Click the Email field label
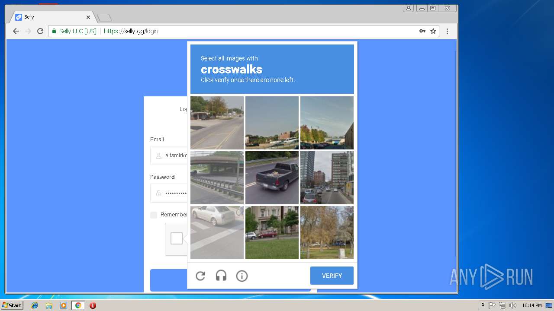 point(157,139)
